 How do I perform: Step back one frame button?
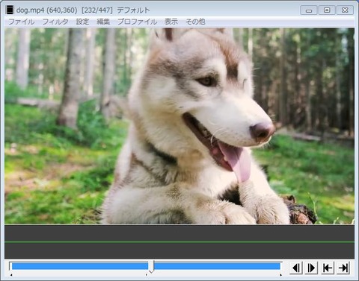[296, 268]
